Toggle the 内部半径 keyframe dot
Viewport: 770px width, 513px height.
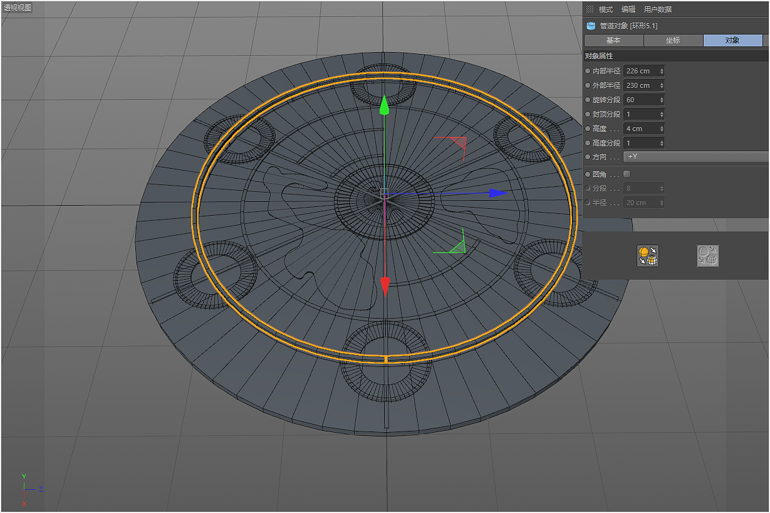588,71
